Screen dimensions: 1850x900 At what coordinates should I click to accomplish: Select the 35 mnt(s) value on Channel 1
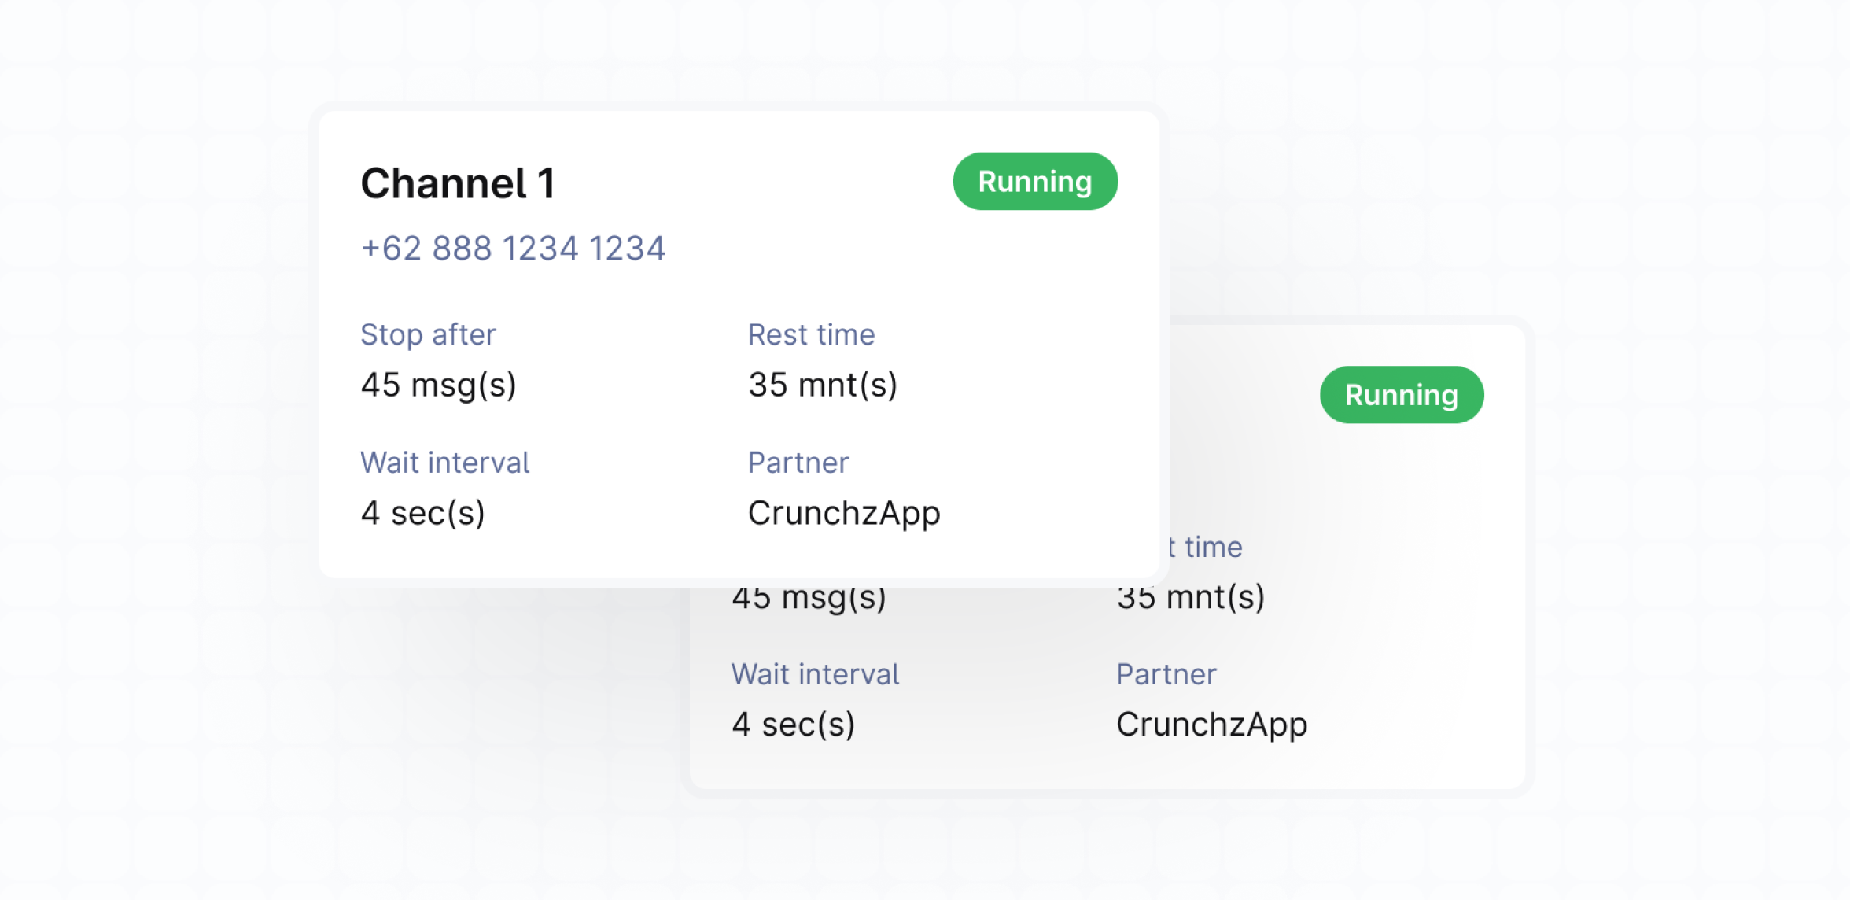coord(822,385)
